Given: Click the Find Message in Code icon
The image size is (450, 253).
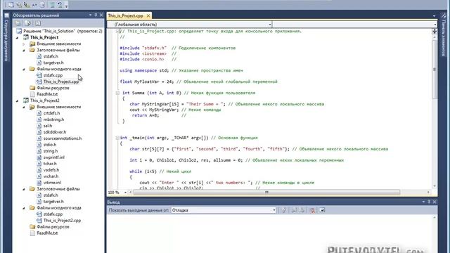Looking at the screenshot, I should (283, 210).
